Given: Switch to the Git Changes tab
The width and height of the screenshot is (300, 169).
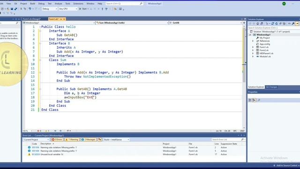Looking at the screenshot, I should click(271, 87).
